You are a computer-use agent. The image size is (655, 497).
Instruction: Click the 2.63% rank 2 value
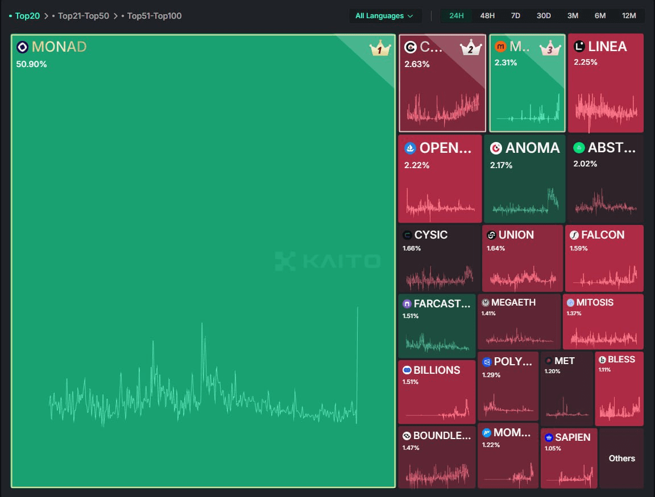416,64
